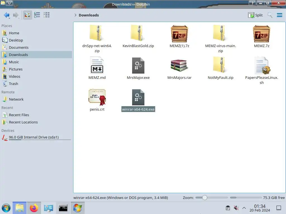286x214 pixels.
Task: Open Recent Locations
Action: click(x=37, y=122)
